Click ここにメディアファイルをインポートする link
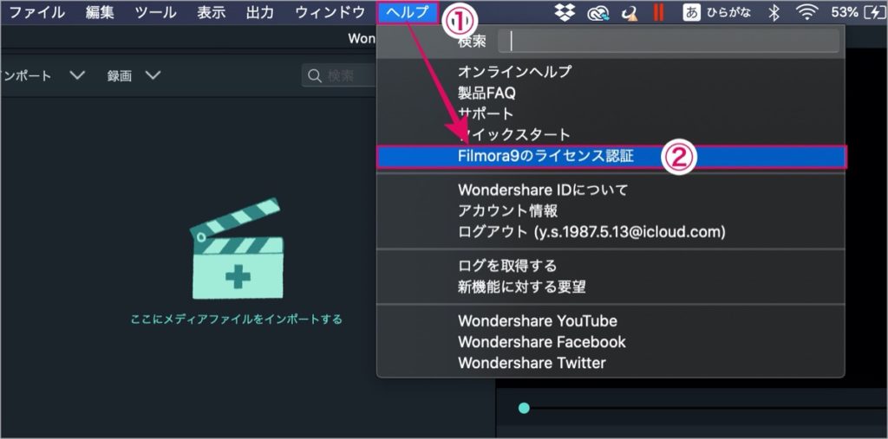The image size is (888, 439). [237, 319]
